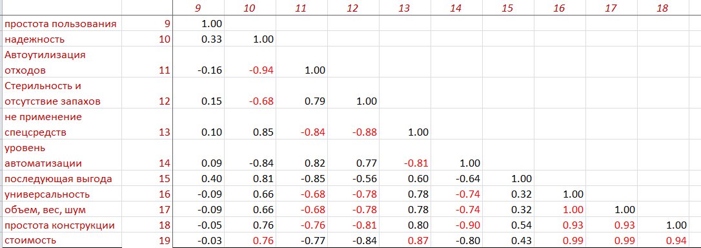Select the red -0.94 cell
The width and height of the screenshot is (701, 248).
[250, 62]
